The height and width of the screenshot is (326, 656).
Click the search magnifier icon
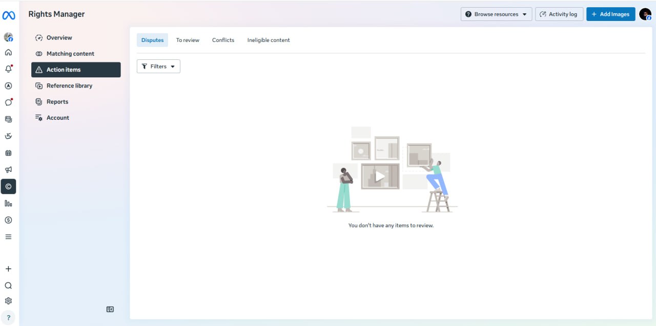coord(8,286)
